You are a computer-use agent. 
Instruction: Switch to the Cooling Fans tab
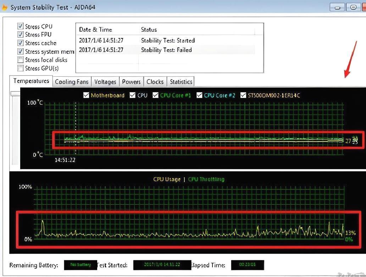point(72,82)
